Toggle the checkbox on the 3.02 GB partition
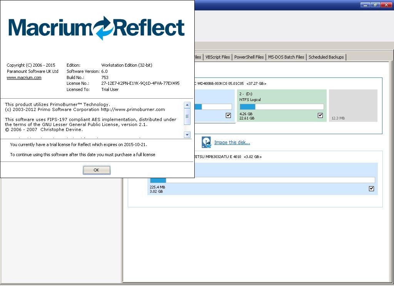Viewport: 394px width, 286px height. coord(371,188)
